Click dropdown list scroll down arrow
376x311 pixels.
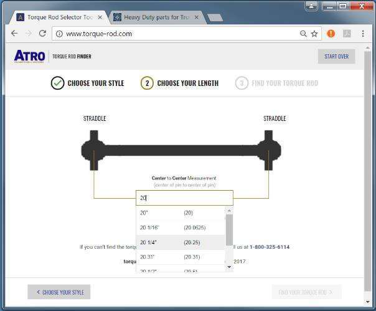pos(229,267)
